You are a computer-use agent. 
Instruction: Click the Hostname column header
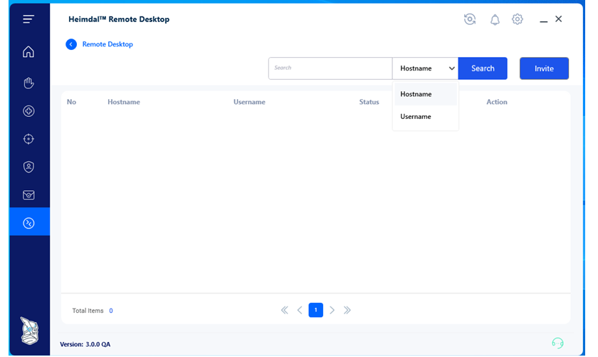click(124, 102)
